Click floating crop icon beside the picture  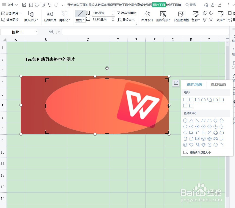click(x=176, y=83)
